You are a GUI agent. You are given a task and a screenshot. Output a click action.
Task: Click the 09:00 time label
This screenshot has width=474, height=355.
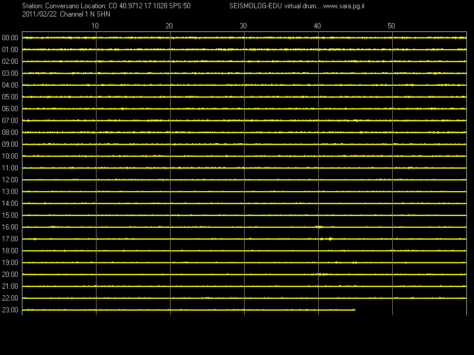10,144
